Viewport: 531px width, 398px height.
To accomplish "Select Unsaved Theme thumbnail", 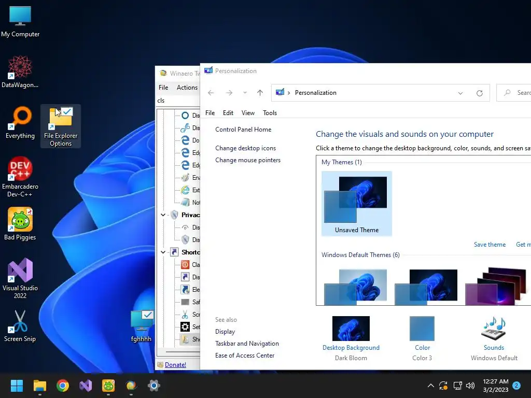I will [x=357, y=203].
